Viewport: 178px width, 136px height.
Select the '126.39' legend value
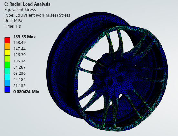(19, 55)
